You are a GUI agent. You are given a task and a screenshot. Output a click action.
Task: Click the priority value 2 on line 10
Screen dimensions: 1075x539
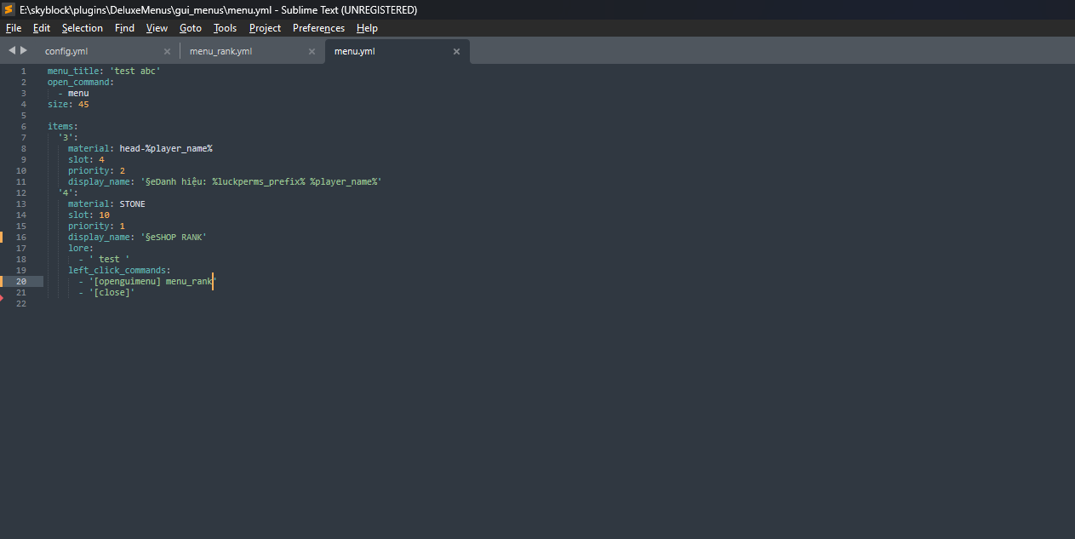[x=122, y=170]
